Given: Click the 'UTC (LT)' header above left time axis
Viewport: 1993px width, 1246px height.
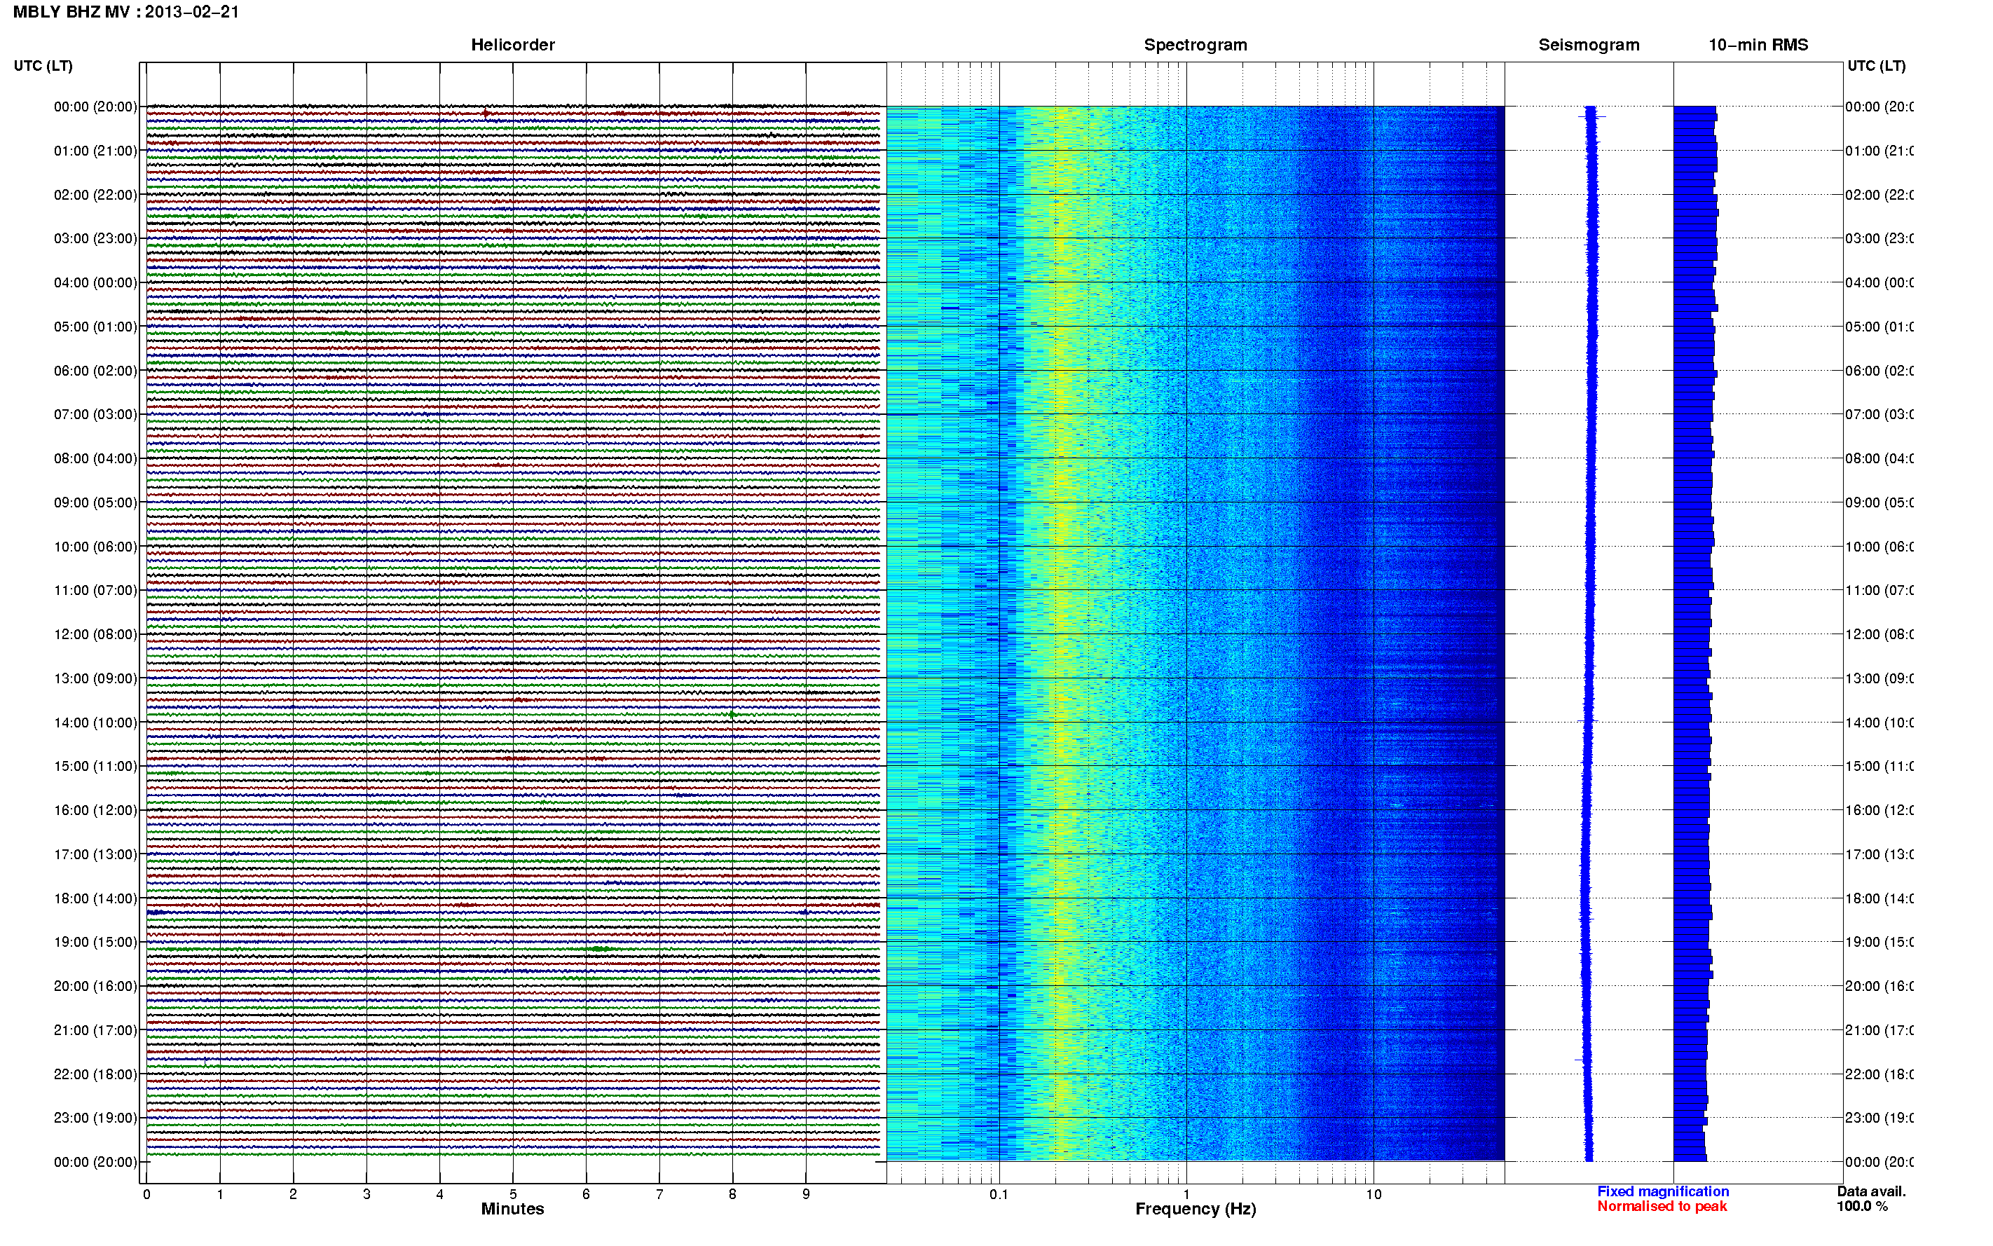Looking at the screenshot, I should 43,66.
